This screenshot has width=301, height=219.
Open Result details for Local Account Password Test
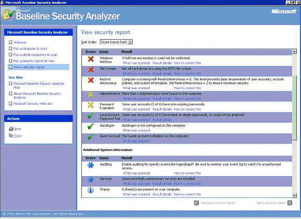[162, 119]
